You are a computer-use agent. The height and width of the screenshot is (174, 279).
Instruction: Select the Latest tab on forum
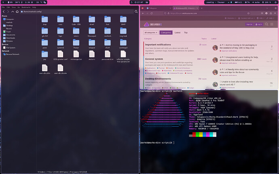click(x=178, y=33)
